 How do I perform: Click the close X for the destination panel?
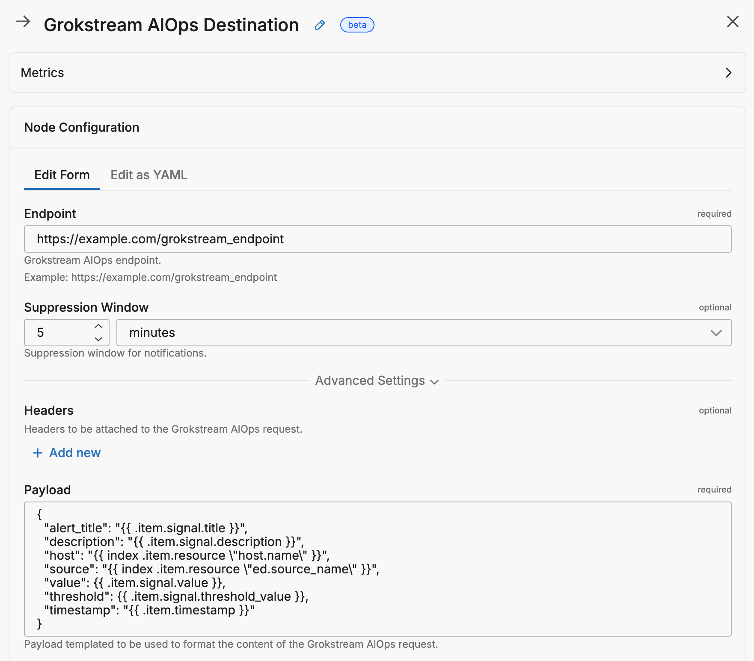(733, 22)
